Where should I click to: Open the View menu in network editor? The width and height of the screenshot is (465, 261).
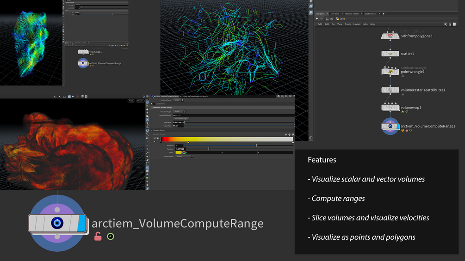tap(340, 24)
